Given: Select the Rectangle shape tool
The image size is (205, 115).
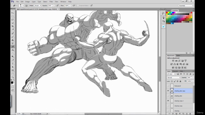Looking at the screenshot, I should 13,70.
